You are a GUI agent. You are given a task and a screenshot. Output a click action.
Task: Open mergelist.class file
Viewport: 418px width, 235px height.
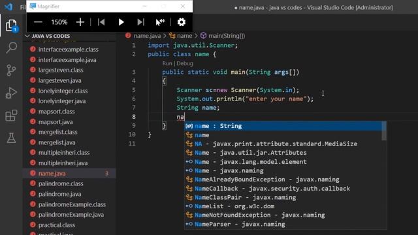(x=70, y=132)
